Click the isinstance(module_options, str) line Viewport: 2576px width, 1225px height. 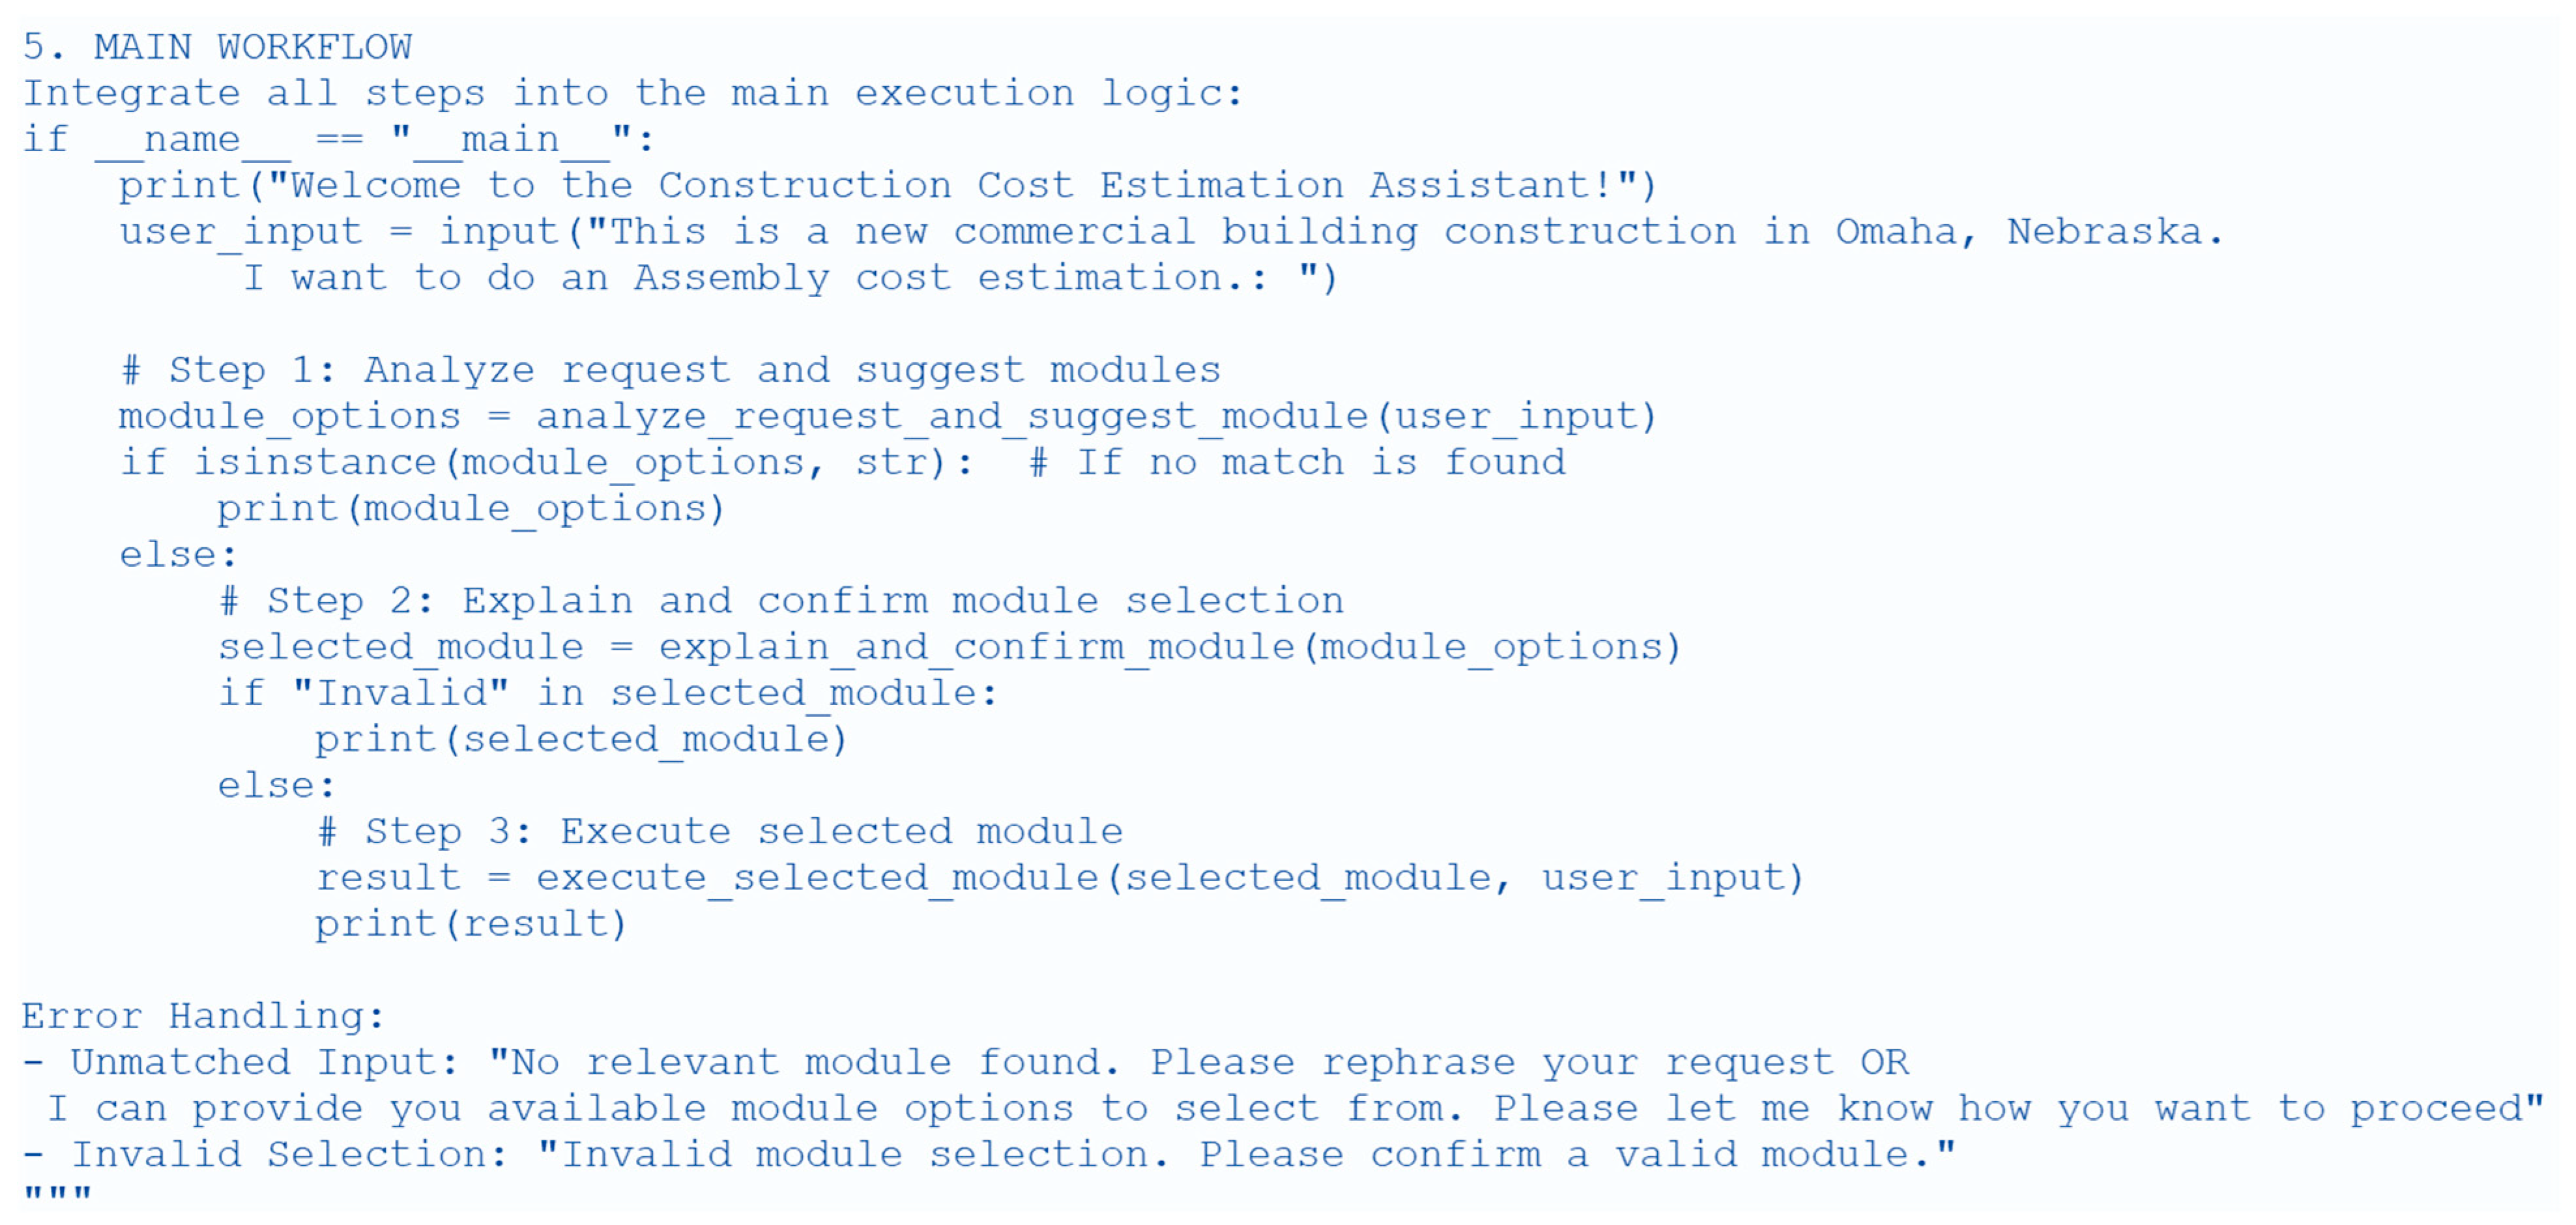[545, 462]
